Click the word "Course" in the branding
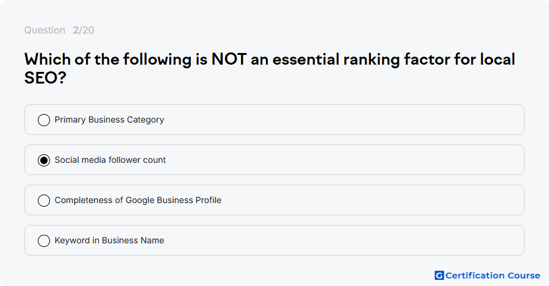Viewport: 549px width, 286px height. click(x=524, y=276)
